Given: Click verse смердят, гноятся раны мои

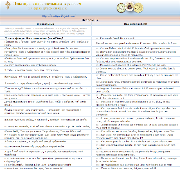Looking at the screenshot, I should pyautogui.click(x=30, y=65).
